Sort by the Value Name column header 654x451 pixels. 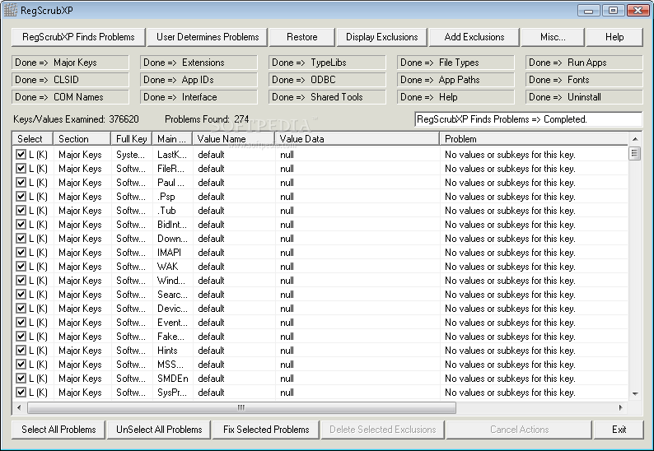point(234,139)
